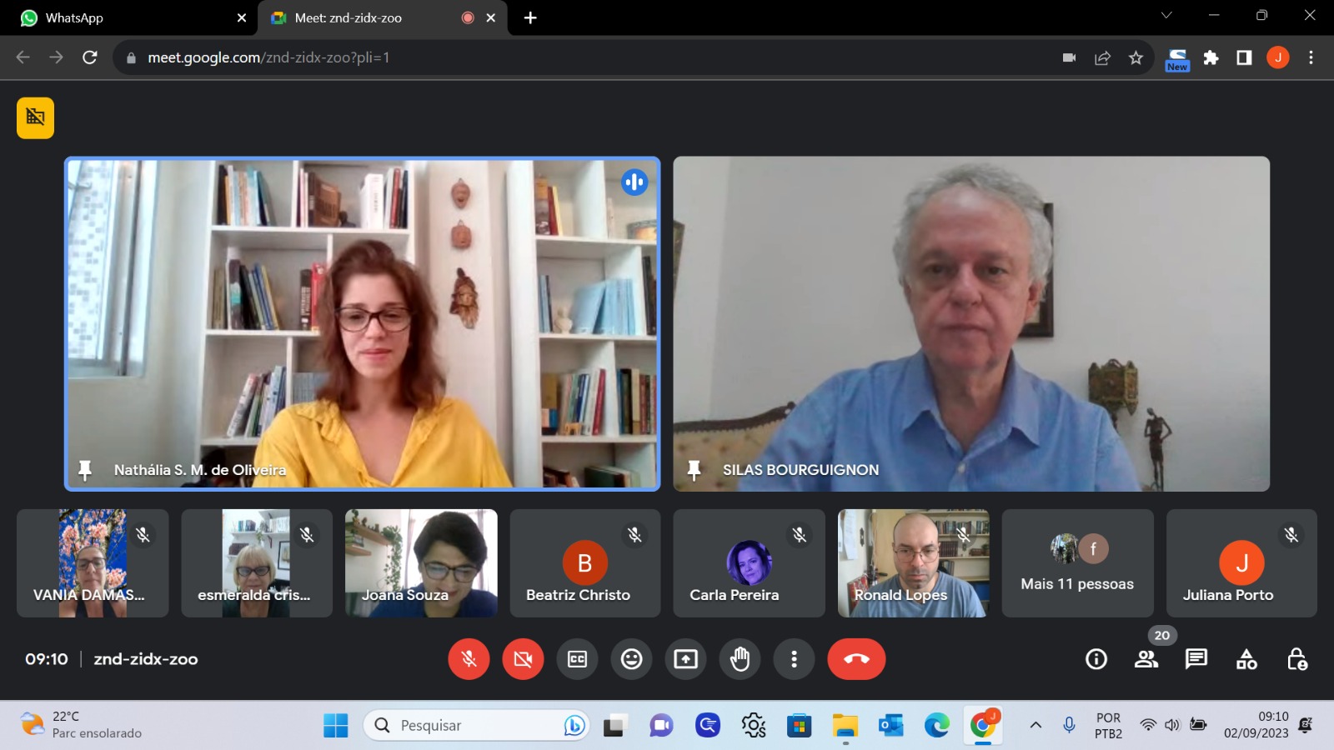Click the address bar URL
This screenshot has height=750, width=1334.
(x=268, y=57)
